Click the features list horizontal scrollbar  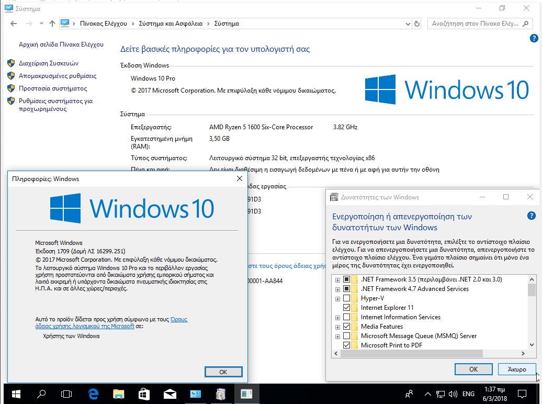(x=412, y=354)
